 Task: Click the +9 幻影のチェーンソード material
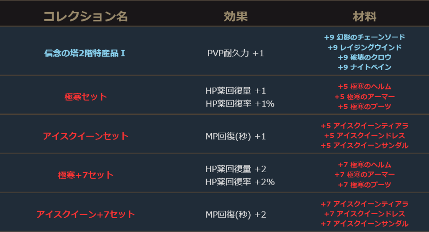(x=364, y=38)
